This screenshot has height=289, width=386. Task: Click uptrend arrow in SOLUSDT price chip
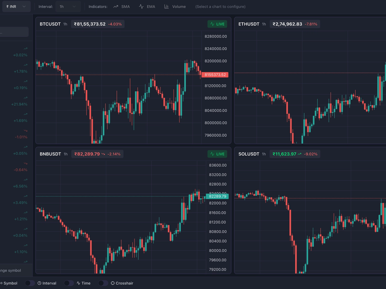pyautogui.click(x=299, y=154)
